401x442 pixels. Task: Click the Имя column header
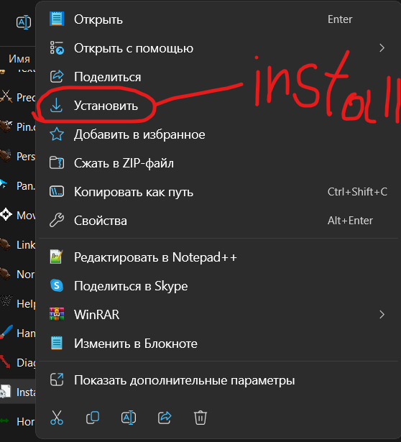[19, 59]
